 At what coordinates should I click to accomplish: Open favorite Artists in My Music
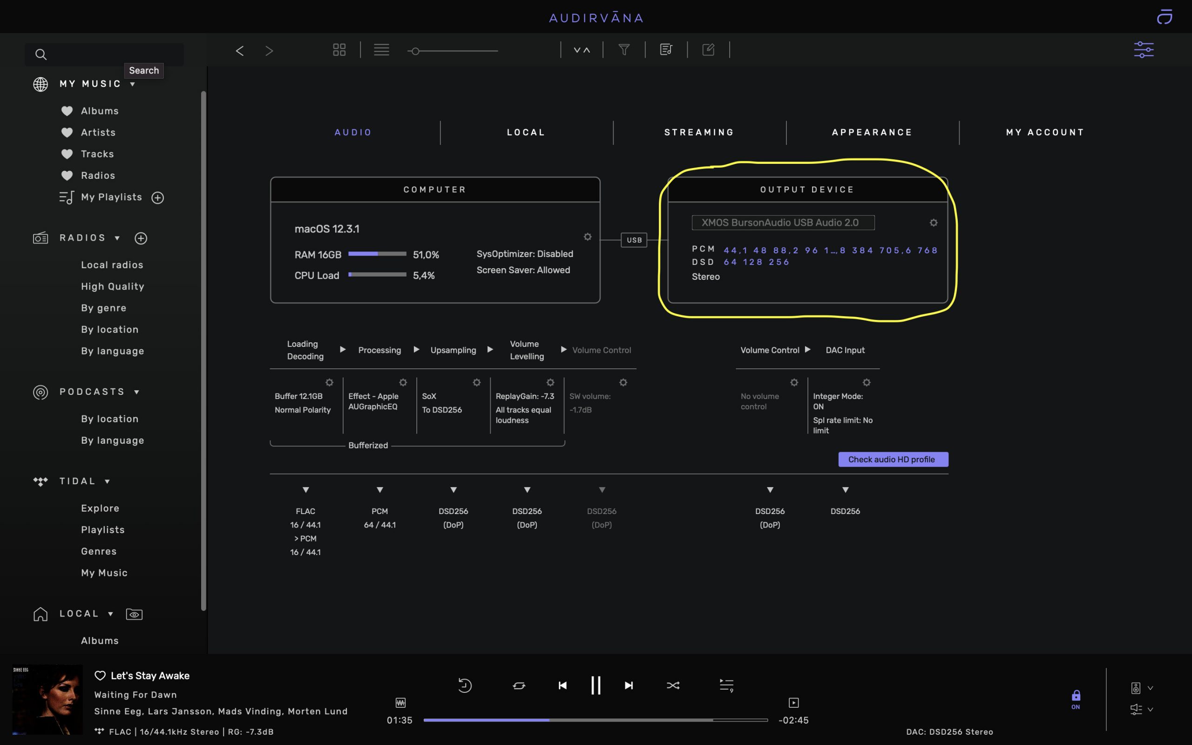98,133
